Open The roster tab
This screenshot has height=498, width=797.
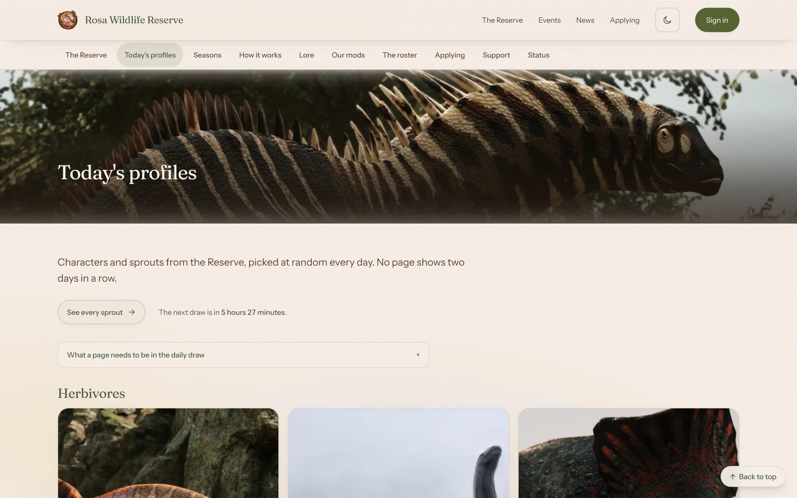coord(400,55)
